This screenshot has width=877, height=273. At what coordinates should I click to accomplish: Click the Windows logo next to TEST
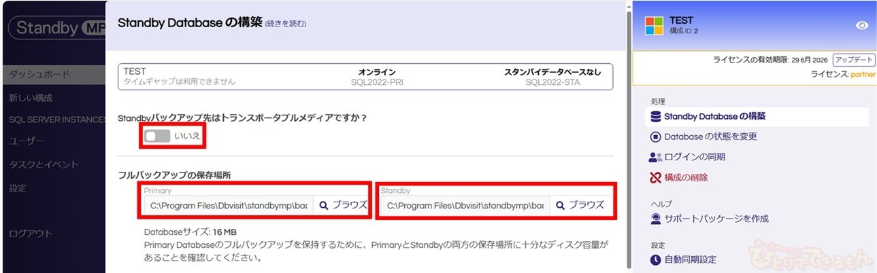[655, 25]
